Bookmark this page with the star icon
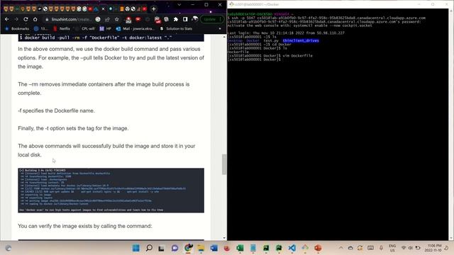Screen dimensions: 454x255 tap(116, 19)
